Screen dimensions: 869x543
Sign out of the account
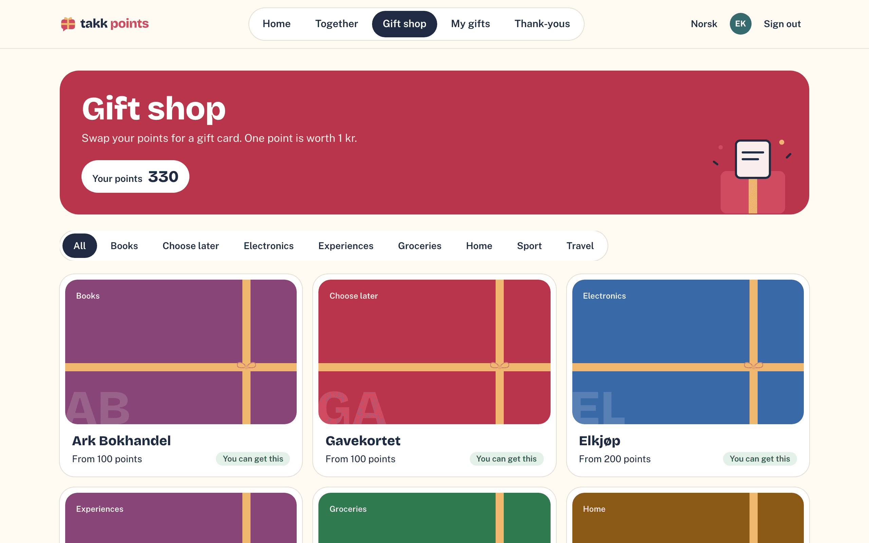pyautogui.click(x=782, y=24)
